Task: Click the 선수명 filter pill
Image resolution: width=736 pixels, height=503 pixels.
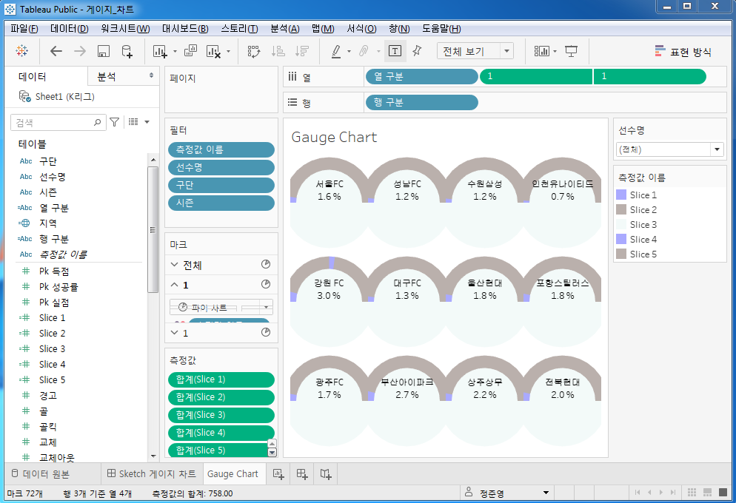Action: [x=221, y=167]
